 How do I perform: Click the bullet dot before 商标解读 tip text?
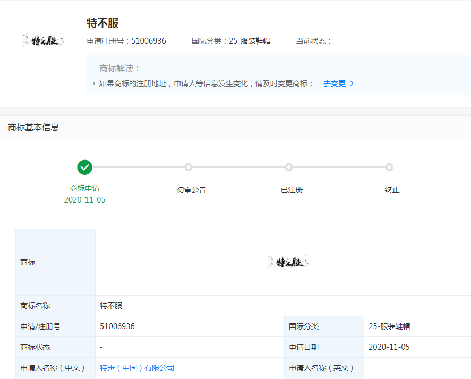(x=93, y=83)
